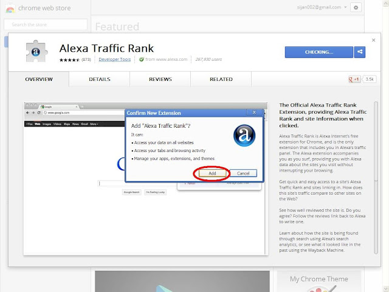Open the Related tab

(x=221, y=79)
